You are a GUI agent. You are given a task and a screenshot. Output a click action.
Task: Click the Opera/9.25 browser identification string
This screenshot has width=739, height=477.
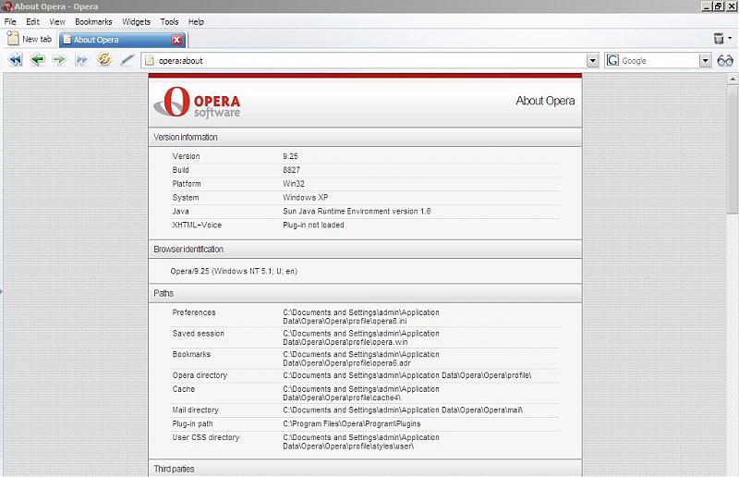(x=234, y=271)
